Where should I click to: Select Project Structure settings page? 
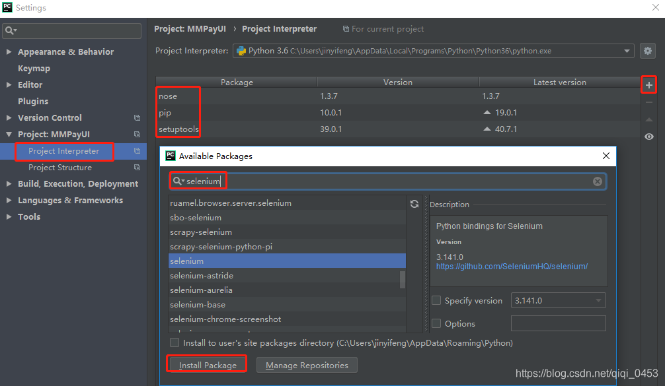(x=59, y=167)
